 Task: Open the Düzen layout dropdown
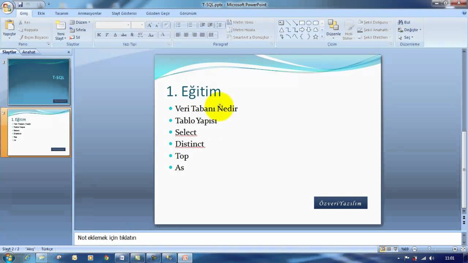(x=80, y=22)
